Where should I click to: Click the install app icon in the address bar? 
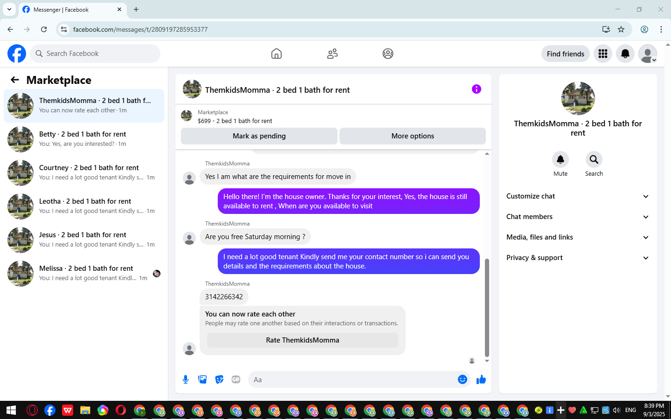point(606,29)
